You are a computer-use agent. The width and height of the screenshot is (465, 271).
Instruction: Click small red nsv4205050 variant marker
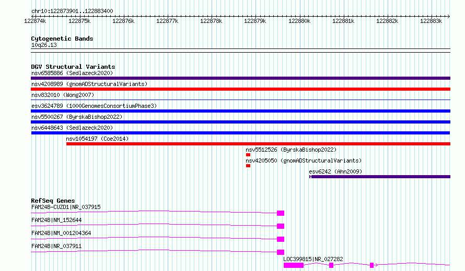[248, 166]
